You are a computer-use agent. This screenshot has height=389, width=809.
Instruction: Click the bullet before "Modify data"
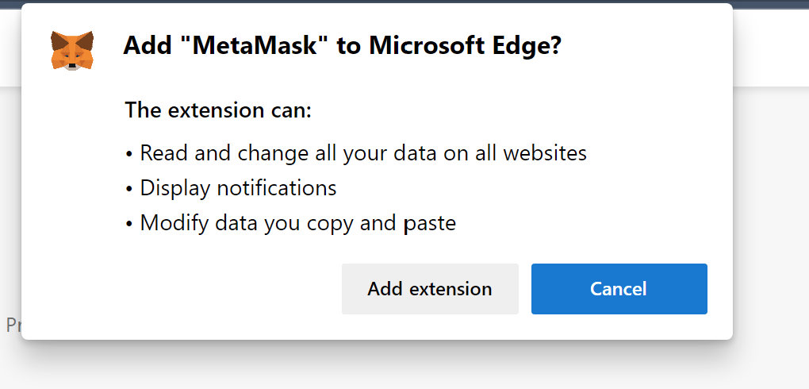pyautogui.click(x=129, y=224)
